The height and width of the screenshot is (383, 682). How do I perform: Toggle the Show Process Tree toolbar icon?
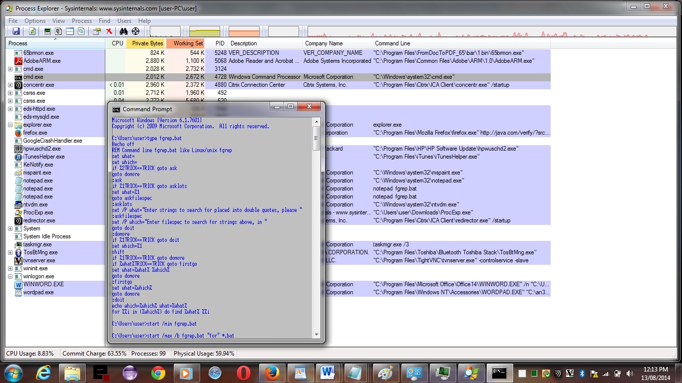coord(58,31)
